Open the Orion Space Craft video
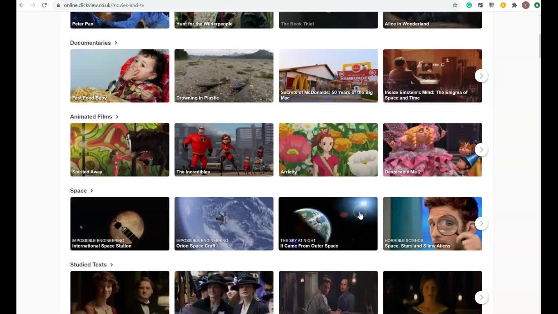 pyautogui.click(x=224, y=224)
